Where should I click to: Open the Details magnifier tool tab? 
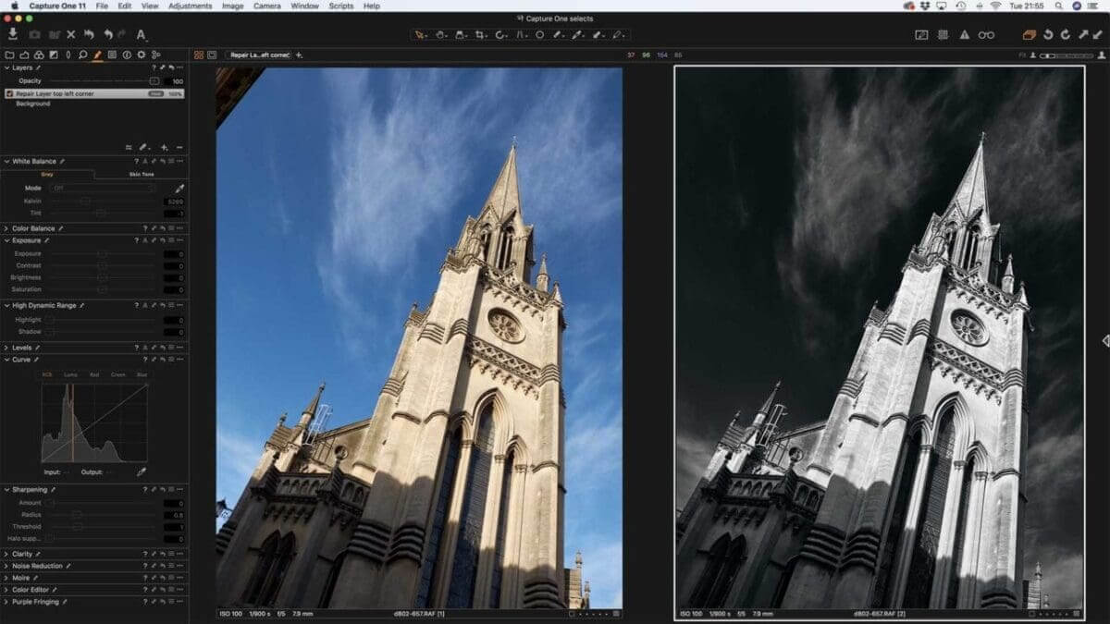pos(82,55)
